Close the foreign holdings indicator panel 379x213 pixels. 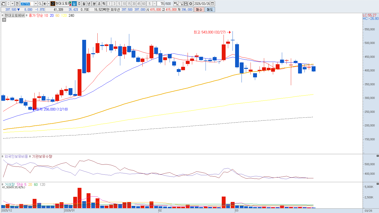(377, 156)
